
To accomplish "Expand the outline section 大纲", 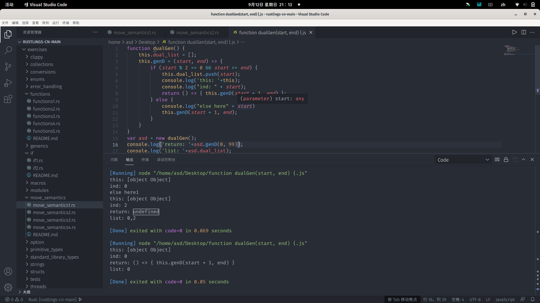I will [60, 292].
